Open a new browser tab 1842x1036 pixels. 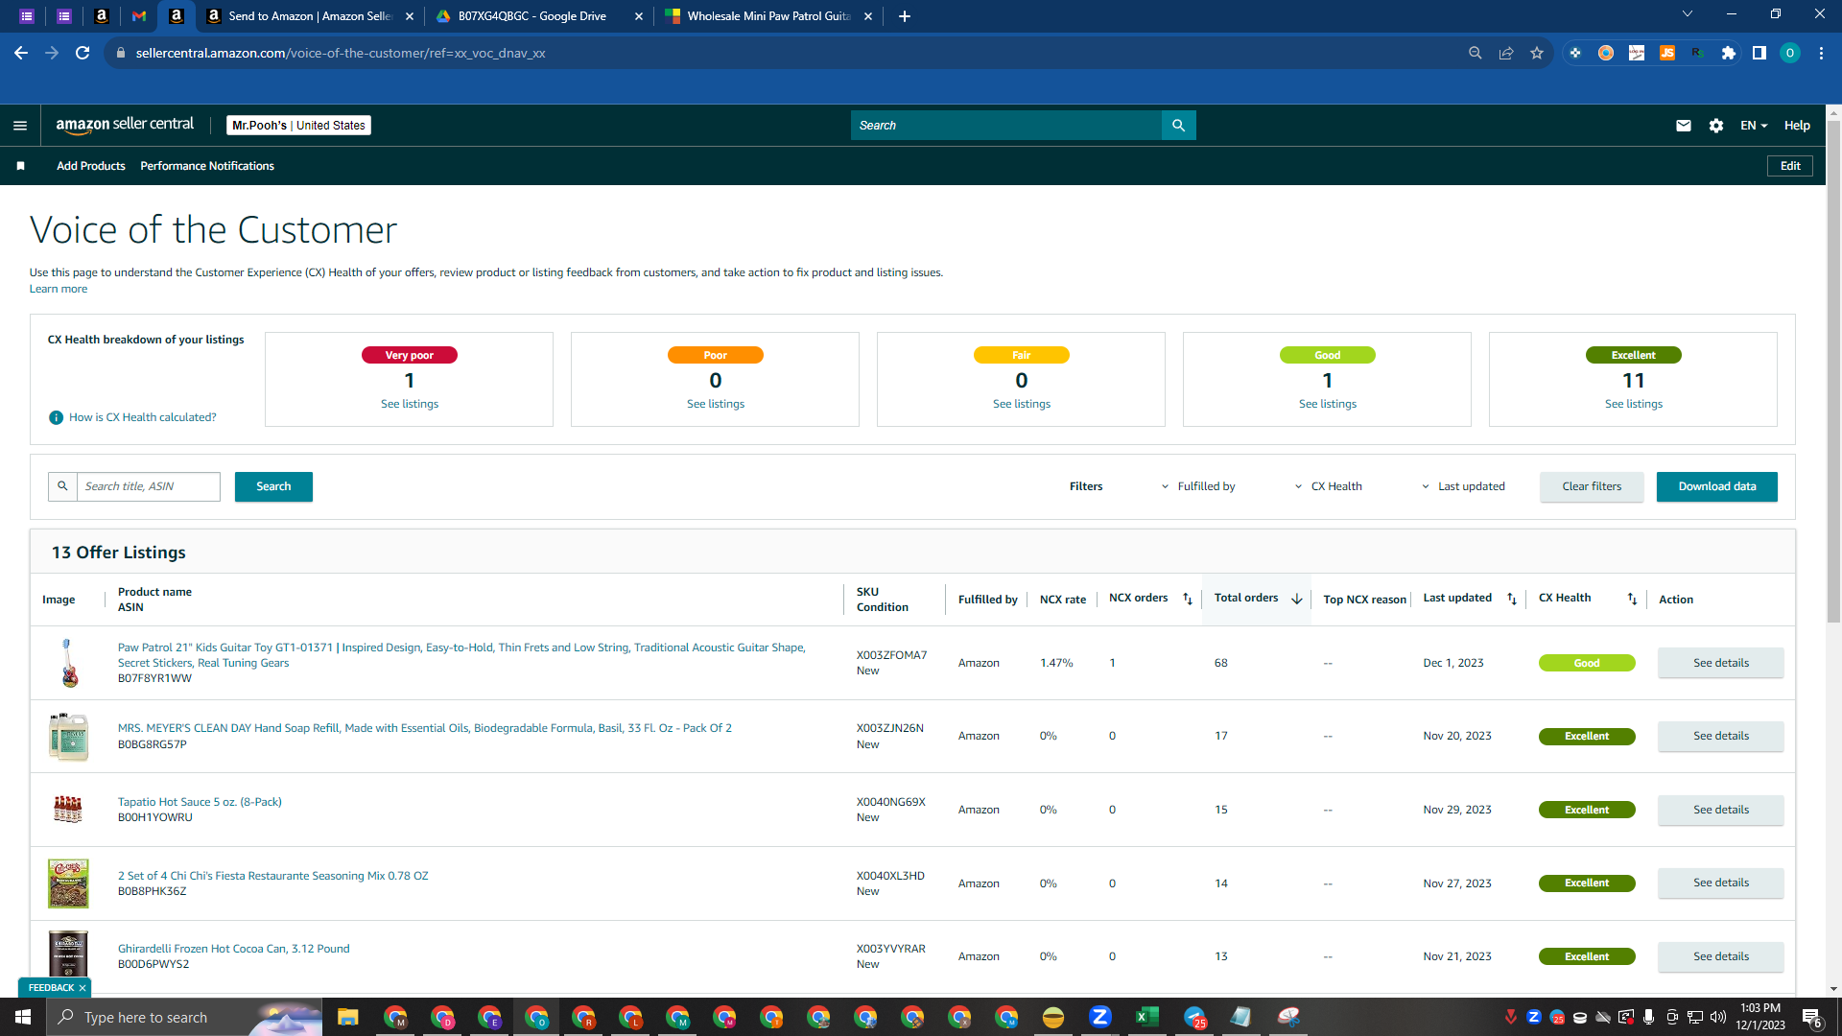[905, 16]
